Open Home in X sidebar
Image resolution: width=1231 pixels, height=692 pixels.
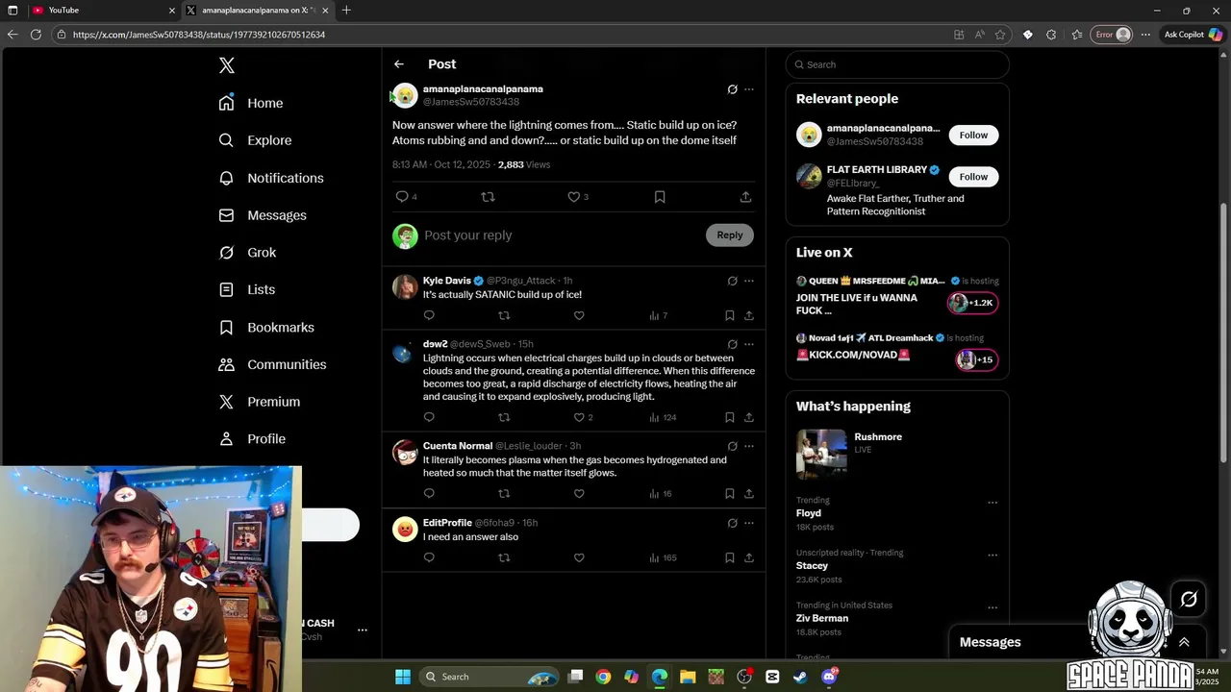coord(250,103)
